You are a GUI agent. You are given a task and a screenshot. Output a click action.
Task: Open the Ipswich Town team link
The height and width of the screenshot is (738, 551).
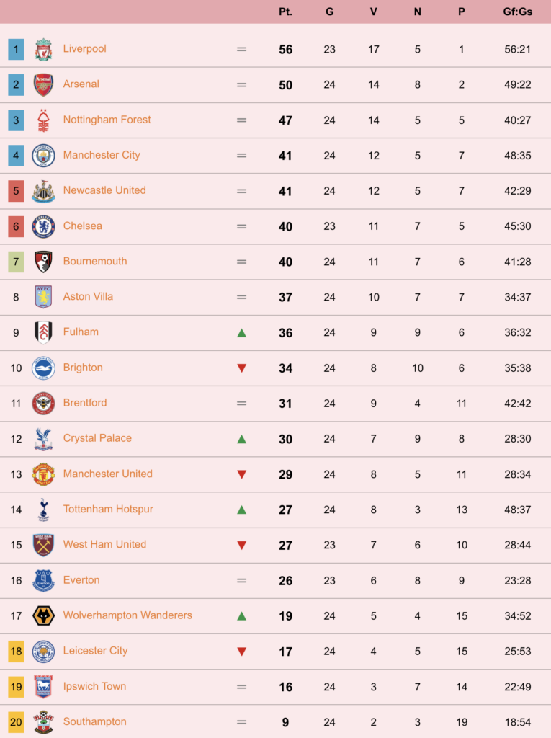pos(94,686)
